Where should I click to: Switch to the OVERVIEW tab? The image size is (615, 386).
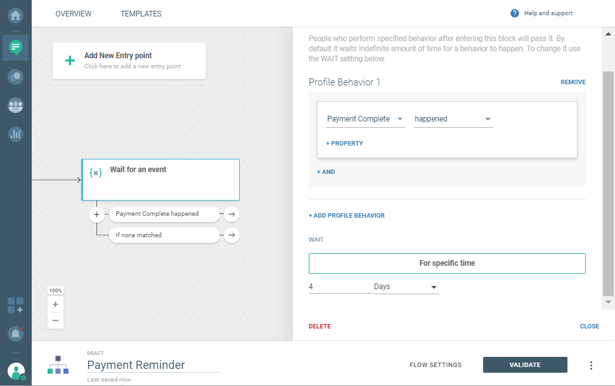coord(73,13)
